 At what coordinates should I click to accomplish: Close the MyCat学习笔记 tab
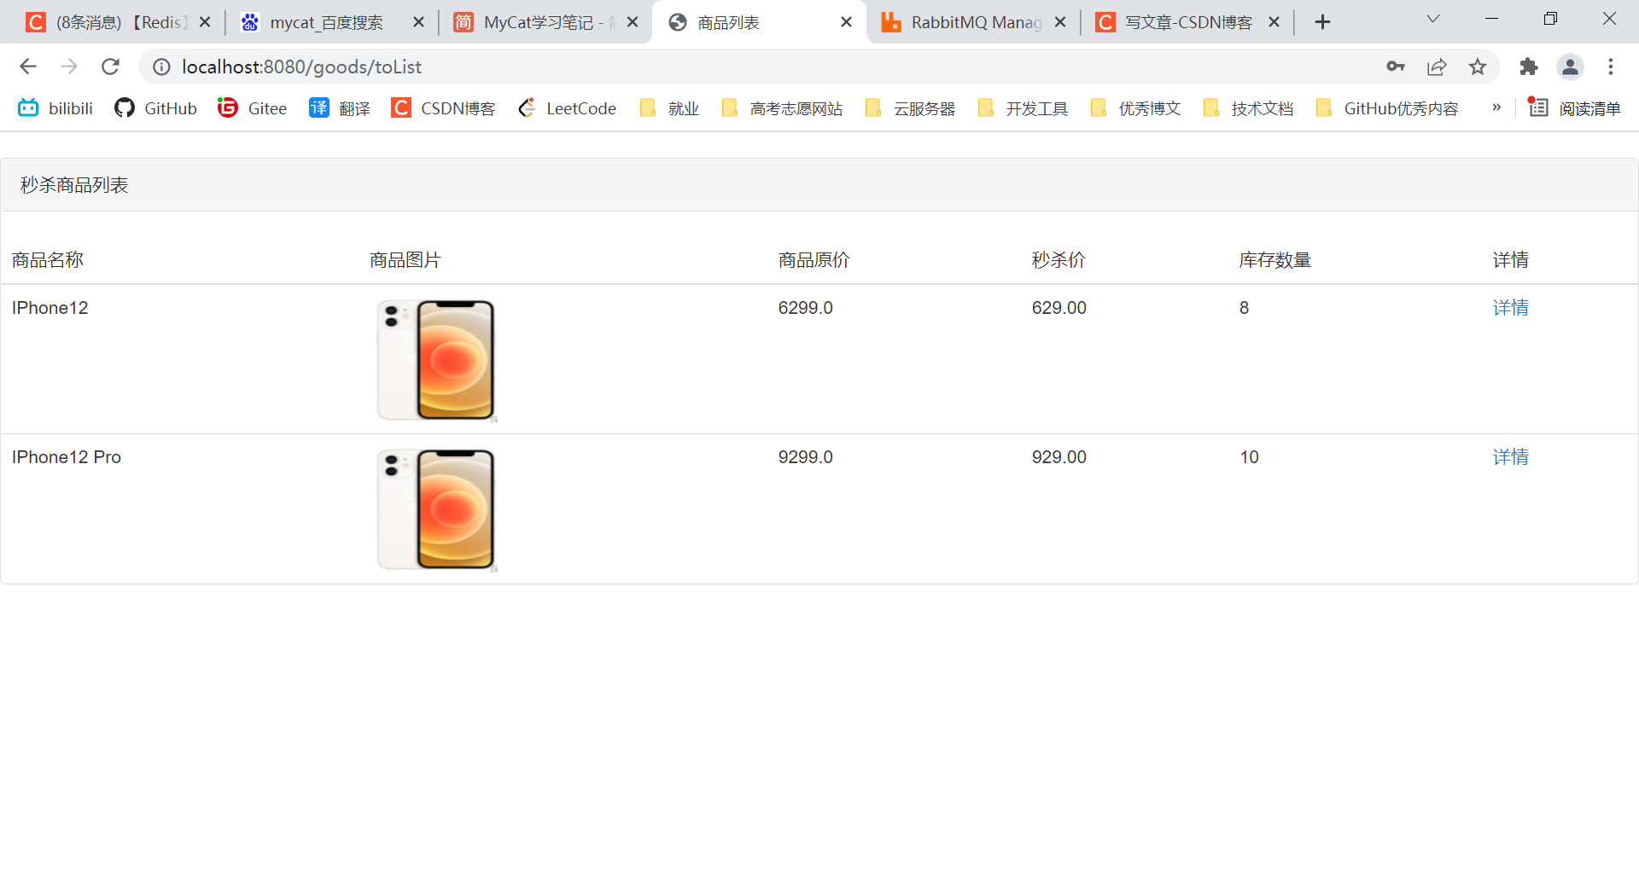[633, 22]
